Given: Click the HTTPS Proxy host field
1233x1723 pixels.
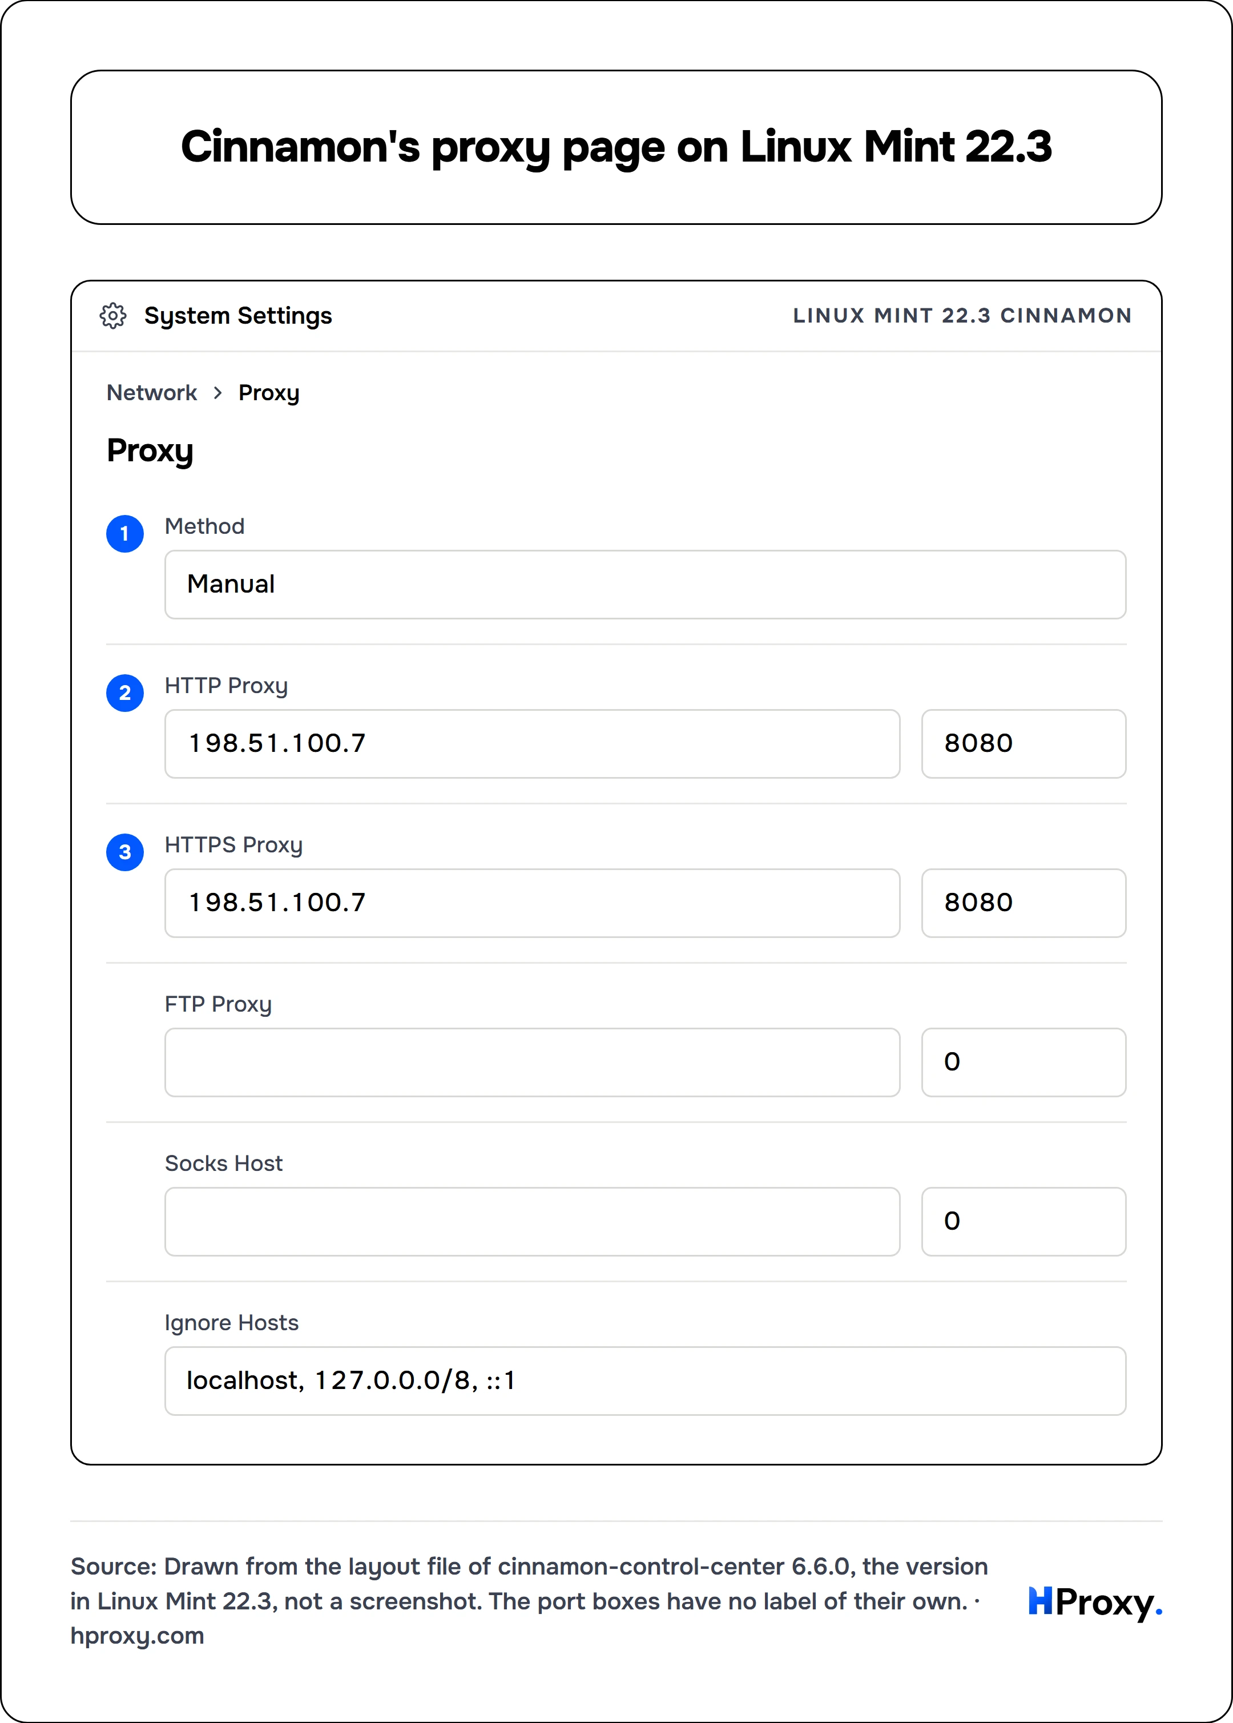Looking at the screenshot, I should point(532,903).
